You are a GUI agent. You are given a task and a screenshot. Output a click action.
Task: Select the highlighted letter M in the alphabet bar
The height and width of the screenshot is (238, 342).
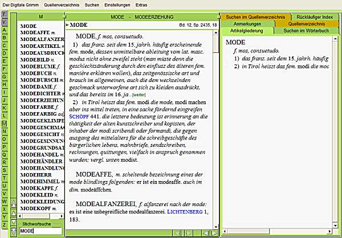[4, 124]
